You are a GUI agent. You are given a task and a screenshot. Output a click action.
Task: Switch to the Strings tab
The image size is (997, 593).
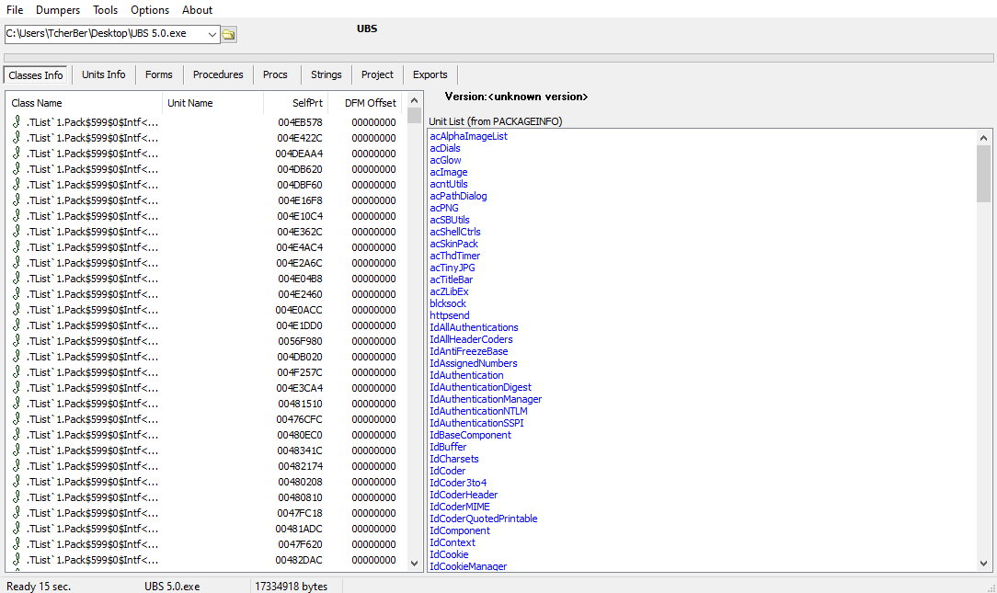(x=326, y=74)
